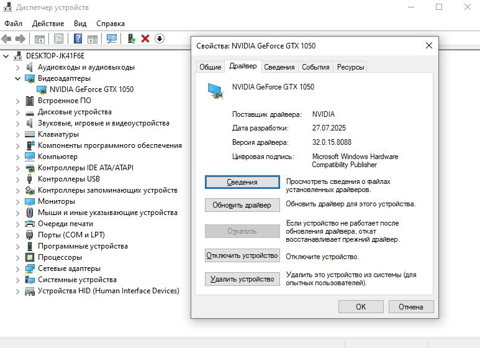Close the GTX 1050 properties dialog
480x348 pixels.
(x=429, y=45)
